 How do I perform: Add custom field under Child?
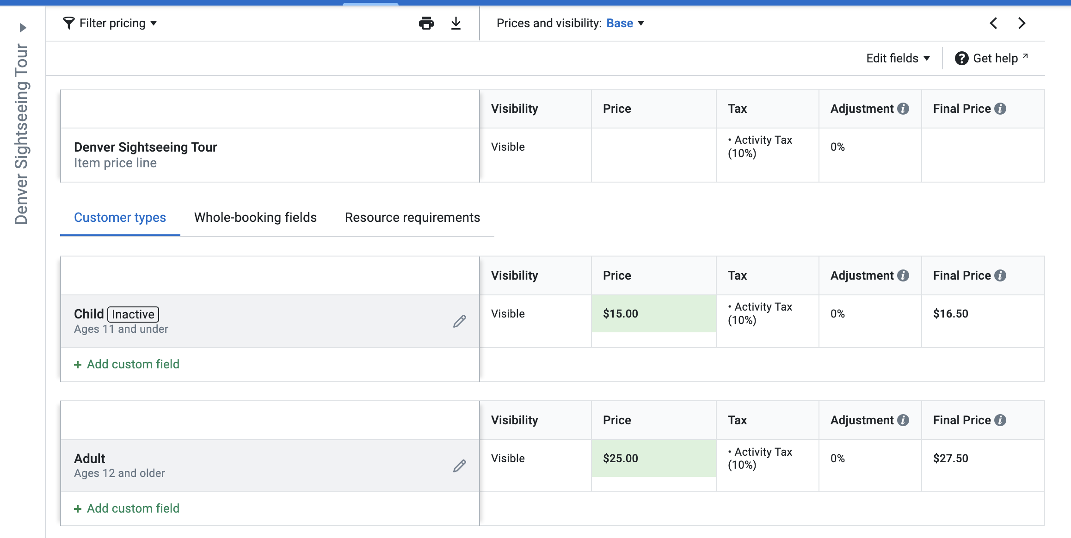[127, 364]
